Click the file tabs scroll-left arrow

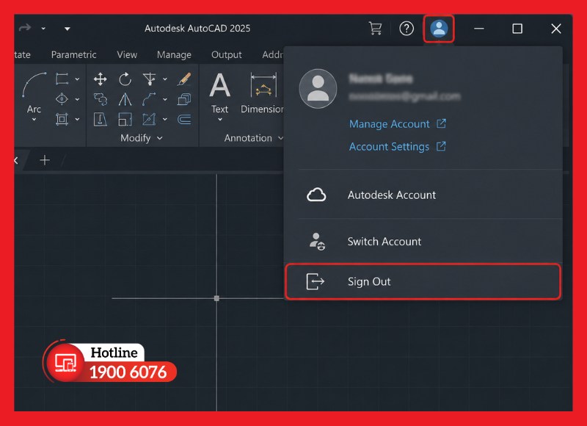point(16,160)
